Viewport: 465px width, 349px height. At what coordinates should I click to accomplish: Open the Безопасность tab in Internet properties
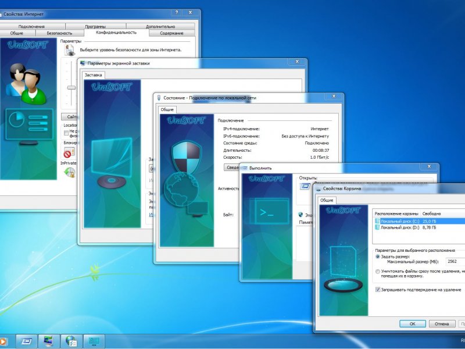(x=60, y=33)
